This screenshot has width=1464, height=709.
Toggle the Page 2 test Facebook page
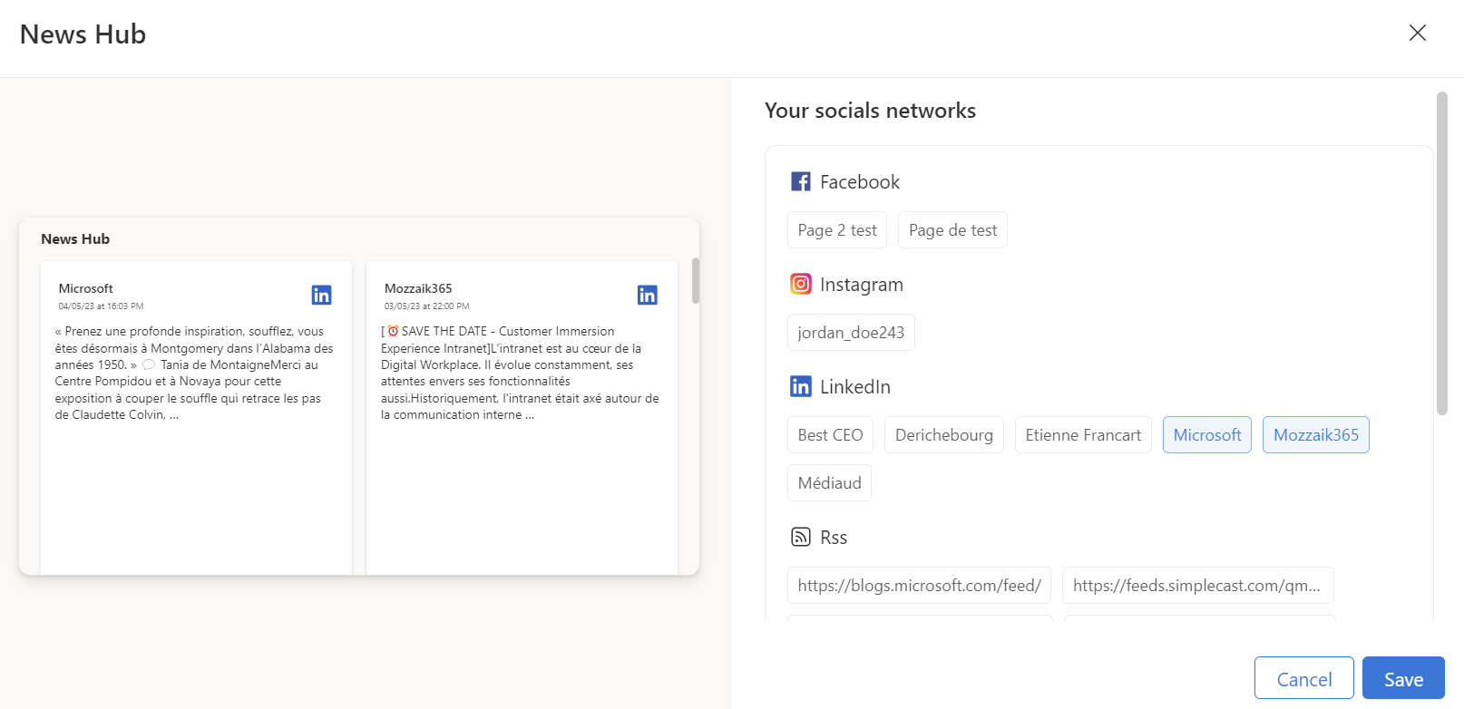(x=837, y=230)
